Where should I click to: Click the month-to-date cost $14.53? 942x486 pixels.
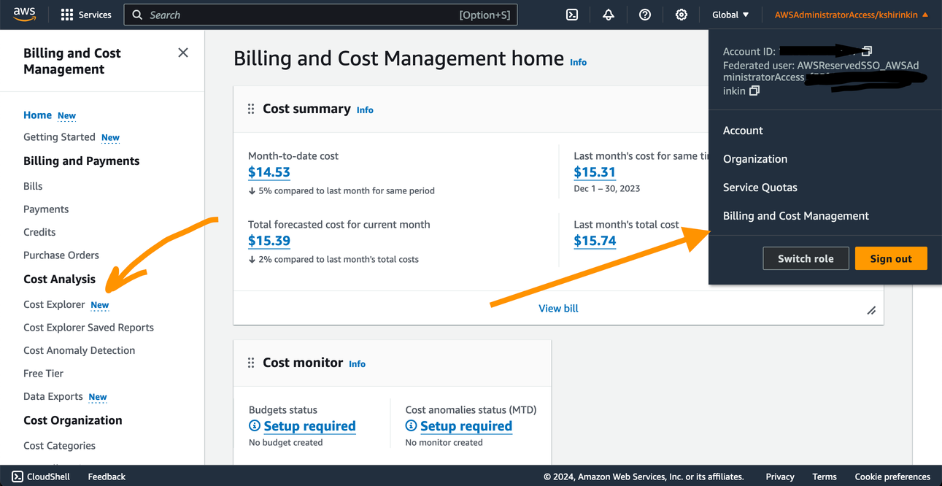(x=269, y=172)
